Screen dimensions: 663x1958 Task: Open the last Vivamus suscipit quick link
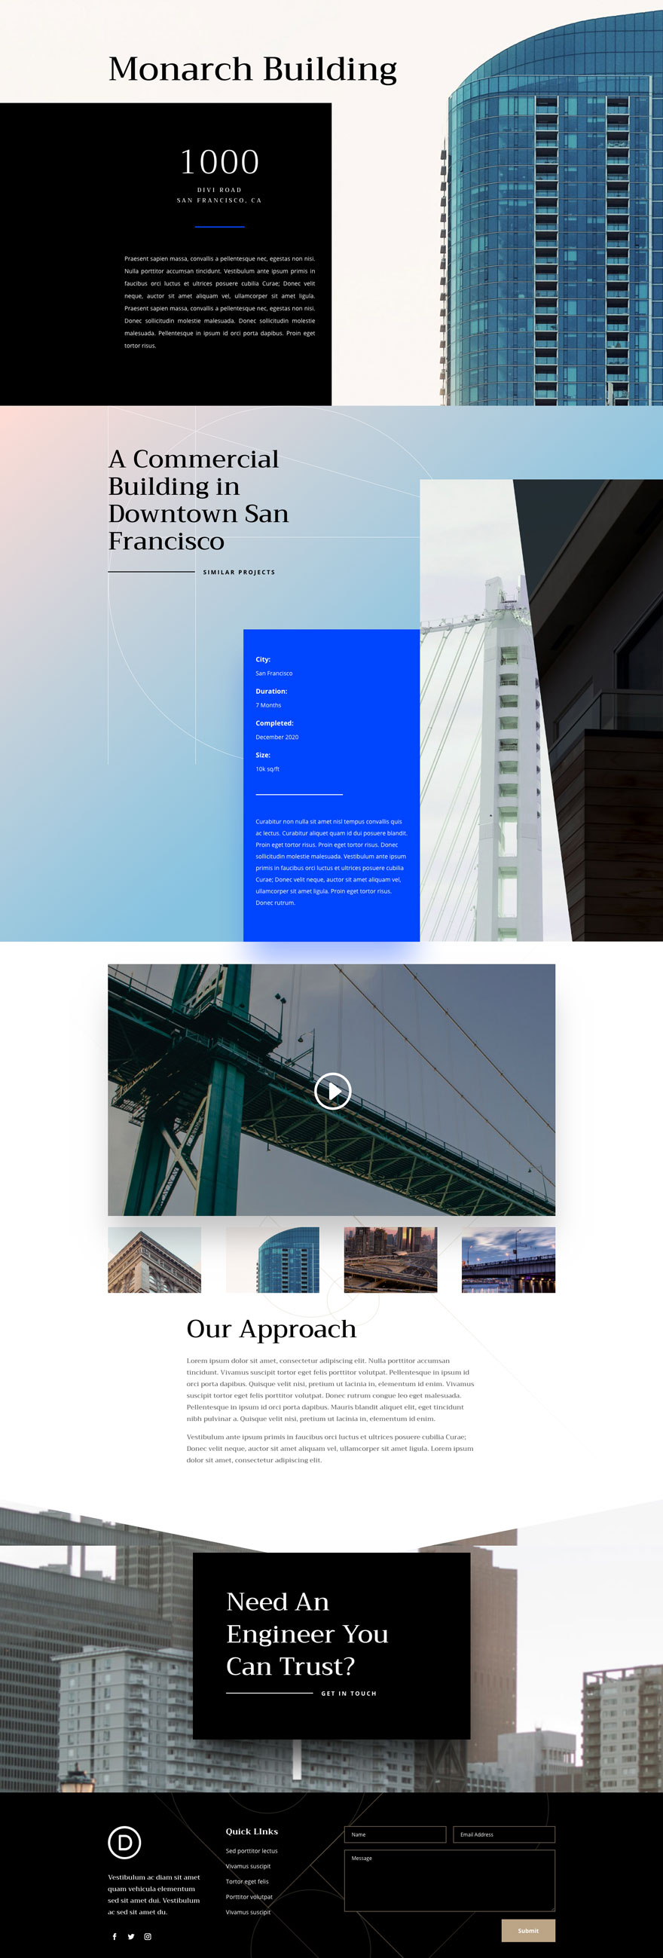point(248,1911)
